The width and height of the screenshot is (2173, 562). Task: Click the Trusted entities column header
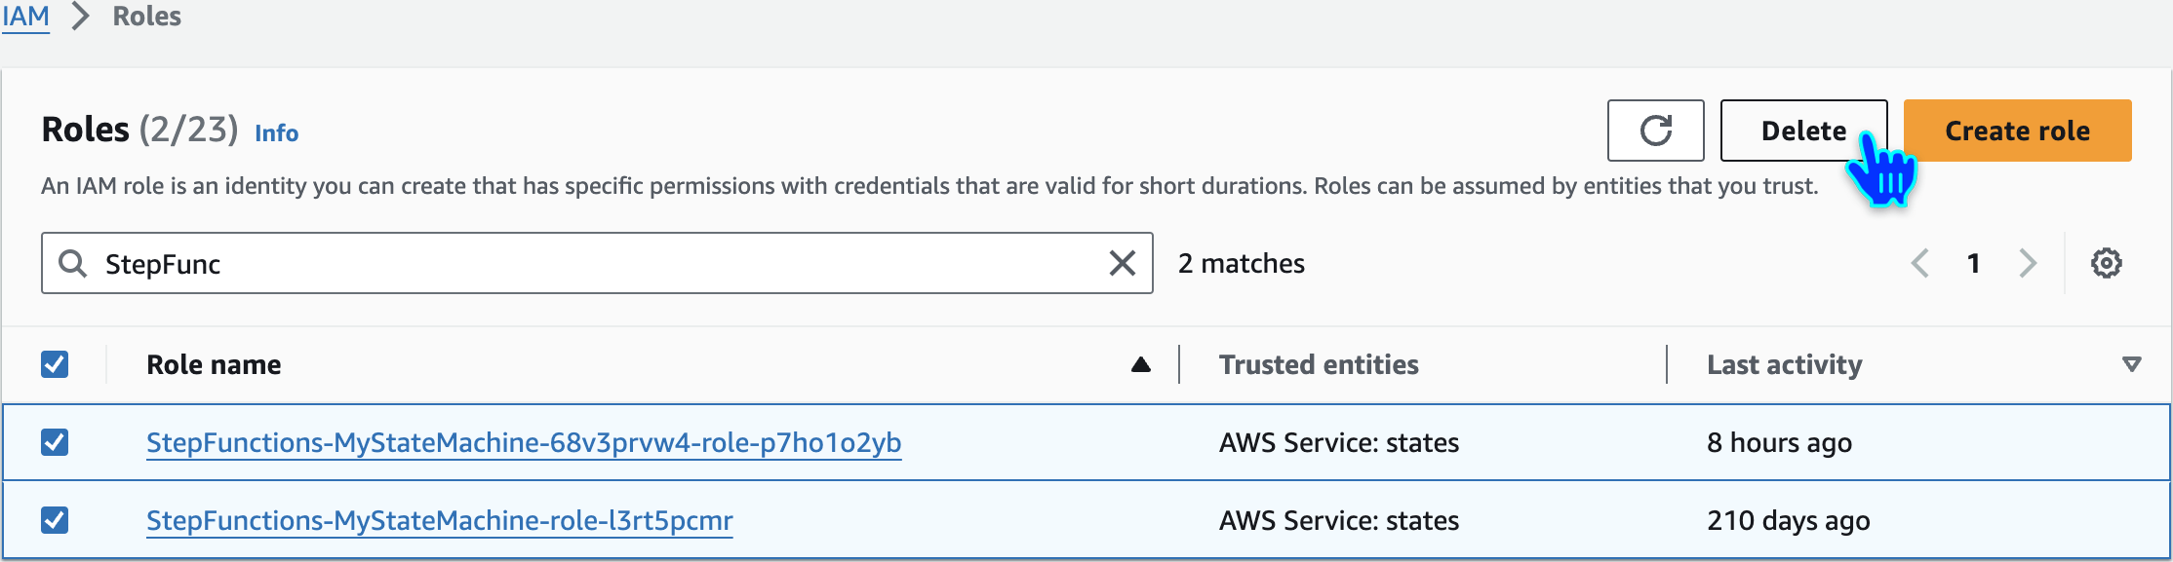point(1319,364)
